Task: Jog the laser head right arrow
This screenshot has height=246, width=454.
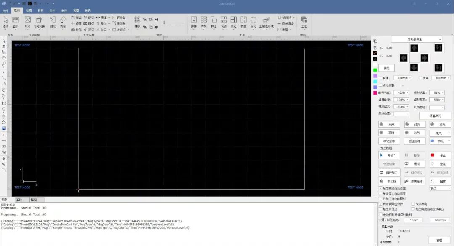Action: [x=425, y=58]
